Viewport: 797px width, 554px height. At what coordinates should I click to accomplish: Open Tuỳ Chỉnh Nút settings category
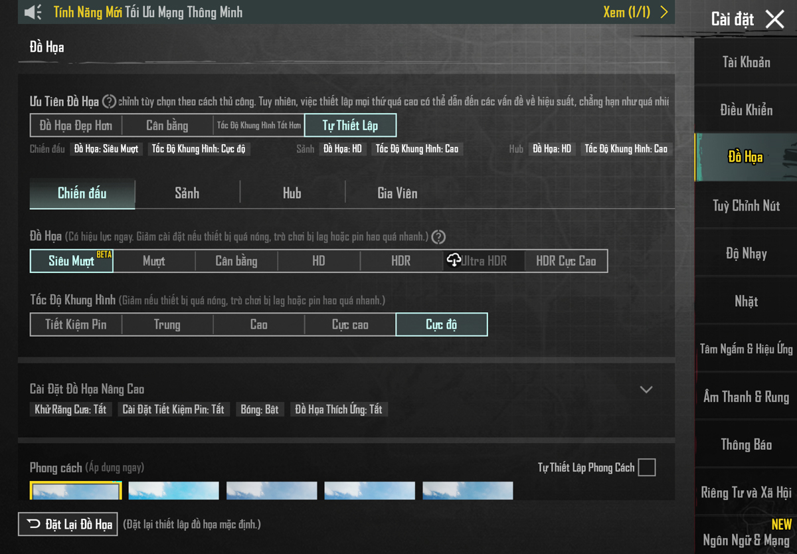pos(746,206)
